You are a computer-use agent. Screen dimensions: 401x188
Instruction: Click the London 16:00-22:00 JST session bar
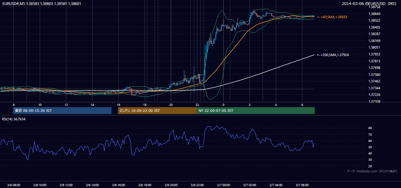tap(157, 111)
